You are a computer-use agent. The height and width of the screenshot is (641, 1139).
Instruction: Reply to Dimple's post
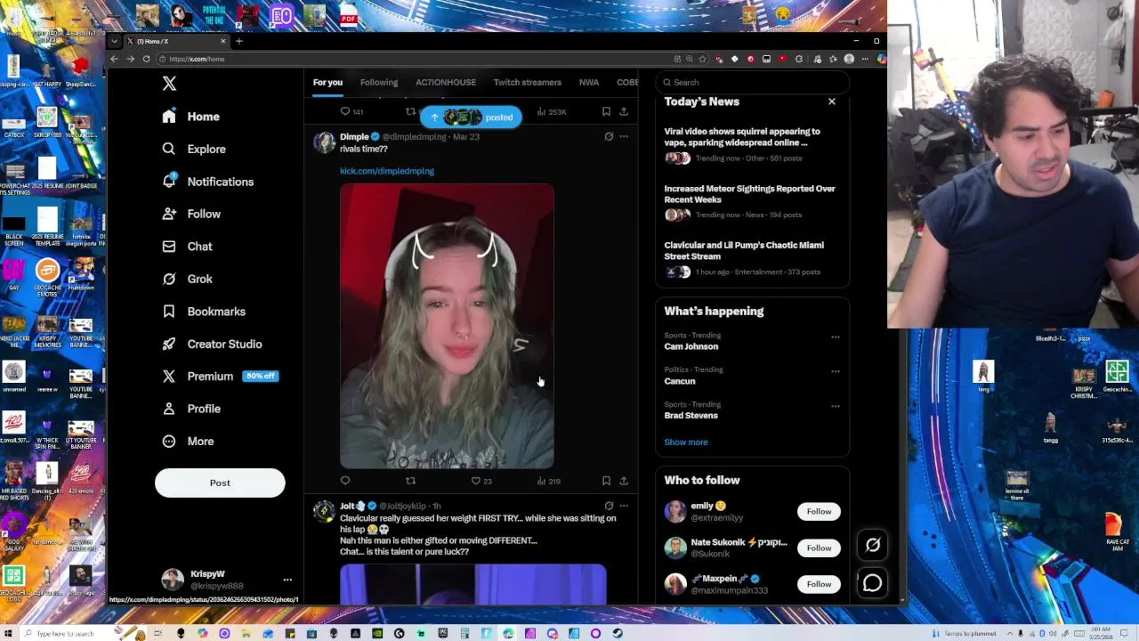click(x=345, y=481)
